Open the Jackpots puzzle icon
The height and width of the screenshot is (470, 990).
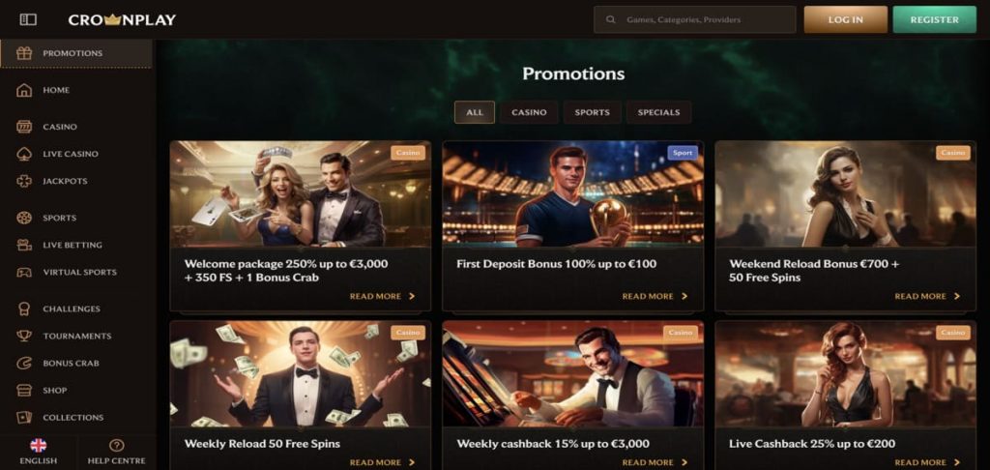[25, 181]
